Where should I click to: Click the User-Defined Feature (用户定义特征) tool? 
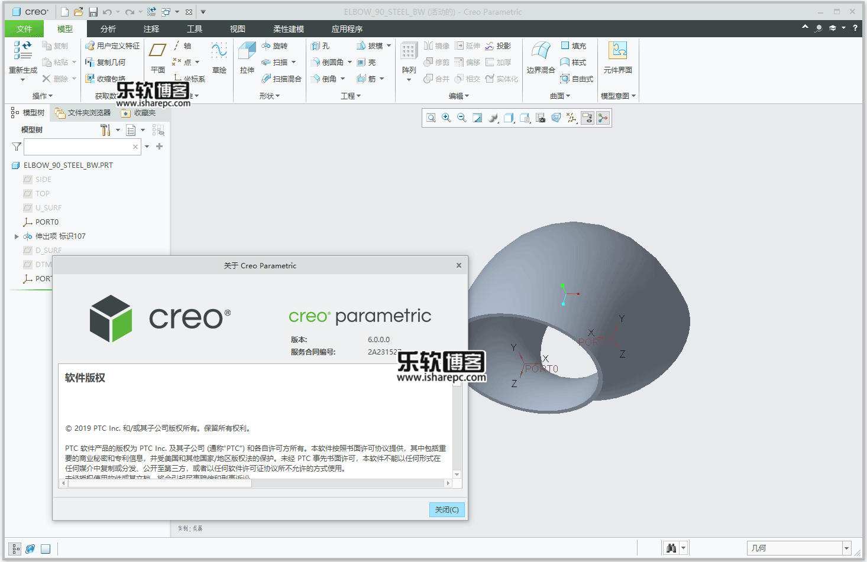click(113, 46)
